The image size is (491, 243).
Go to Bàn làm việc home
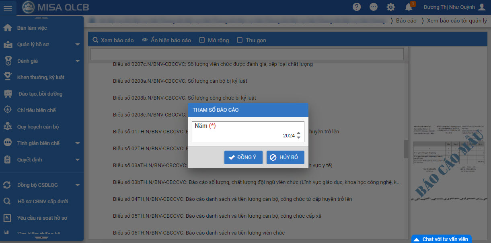[32, 28]
